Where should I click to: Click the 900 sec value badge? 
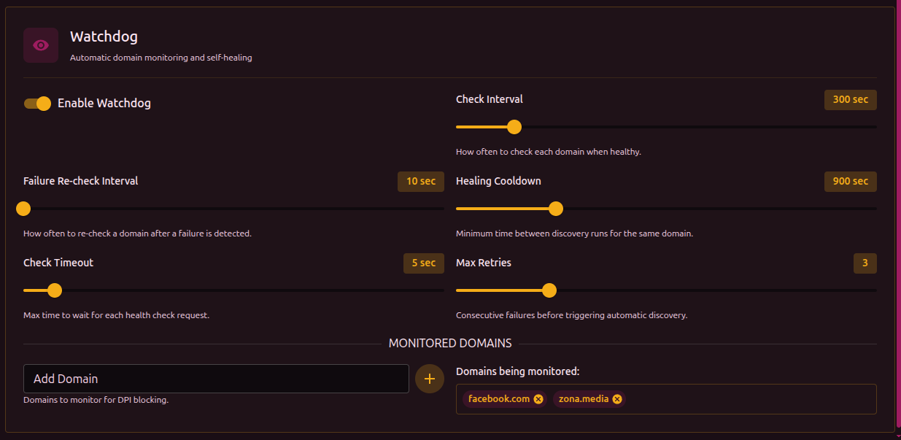point(850,182)
